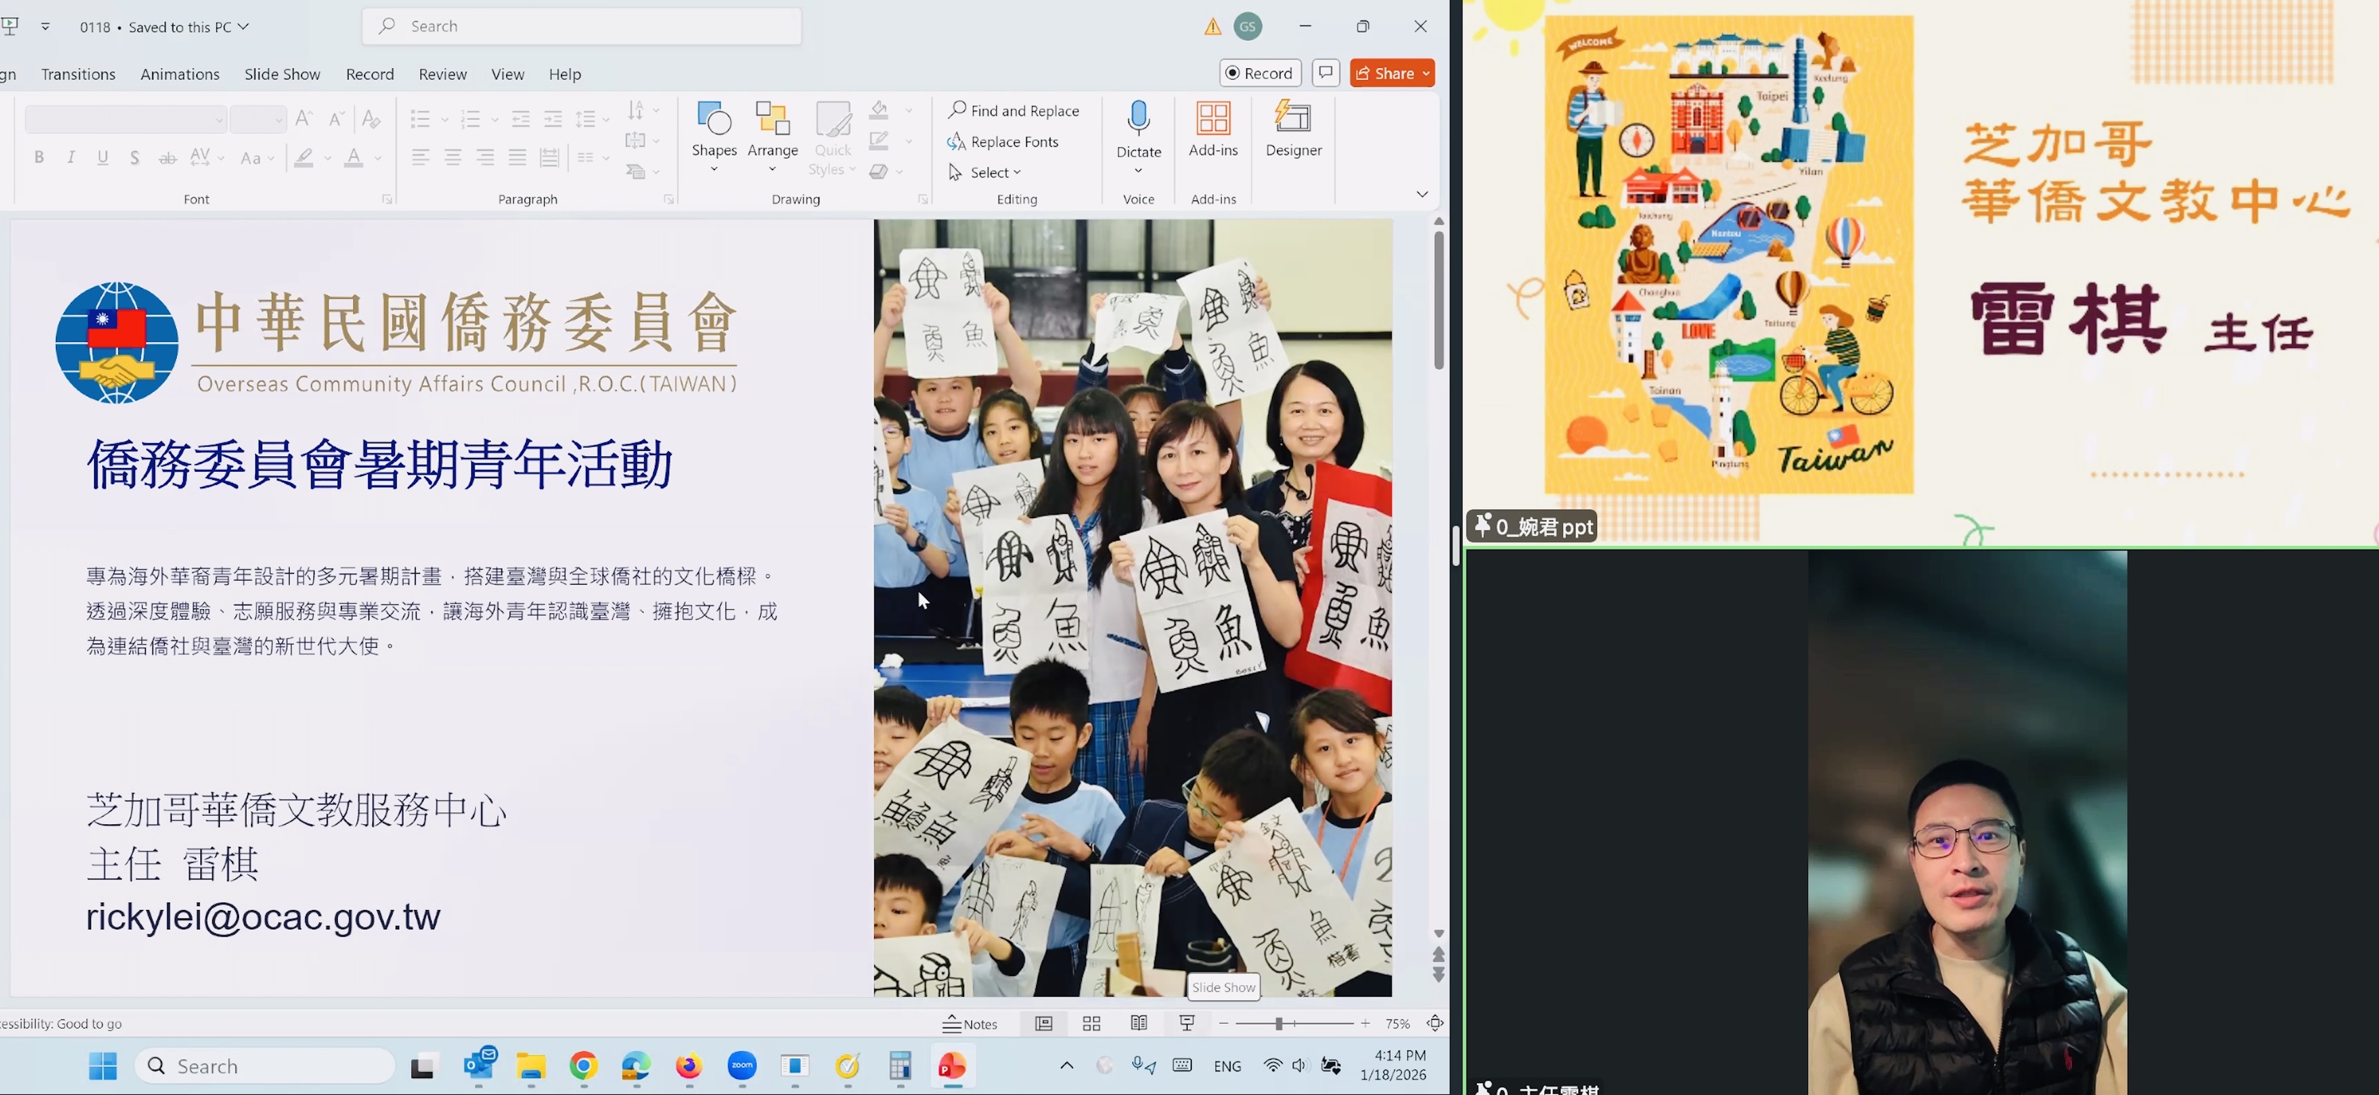Switch to Slide Sorter view
The image size is (2379, 1095).
[1091, 1023]
